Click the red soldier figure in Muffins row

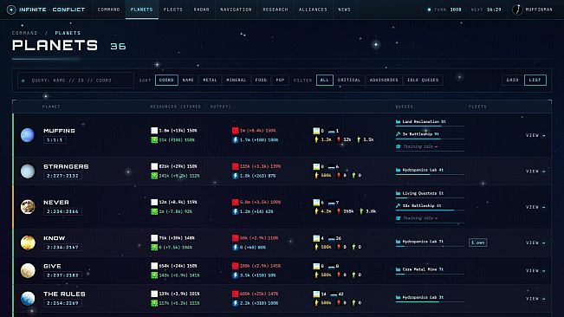coord(339,139)
